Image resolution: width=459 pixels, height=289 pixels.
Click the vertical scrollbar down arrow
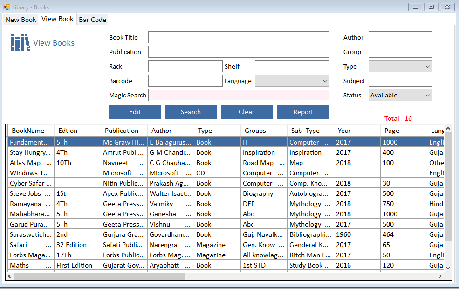point(448,268)
